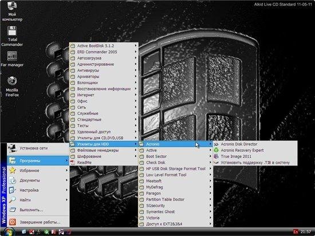This screenshot has width=315, height=236.
Task: Click the folder icon beside Paragon
Action: (141, 193)
